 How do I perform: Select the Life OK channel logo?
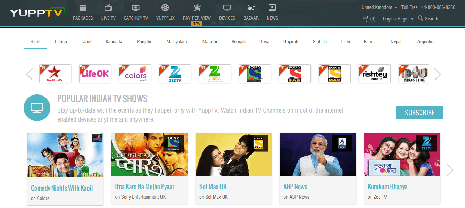pos(95,74)
